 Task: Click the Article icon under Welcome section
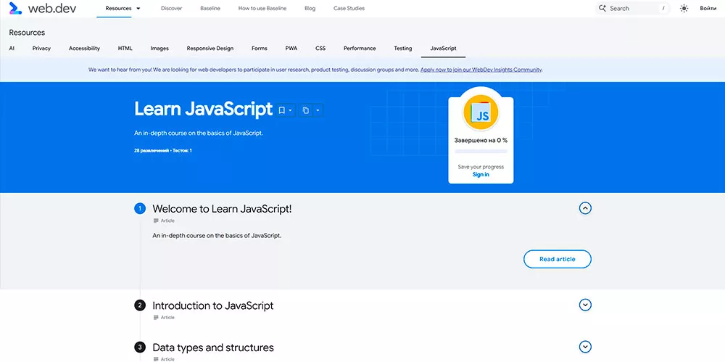tap(156, 221)
